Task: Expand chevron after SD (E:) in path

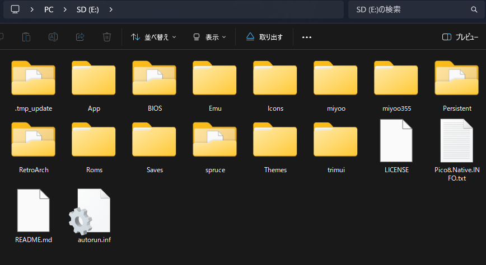Action: pyautogui.click(x=111, y=10)
